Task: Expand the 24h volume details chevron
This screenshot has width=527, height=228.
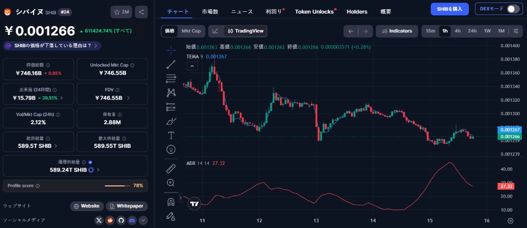Action: tap(62, 98)
